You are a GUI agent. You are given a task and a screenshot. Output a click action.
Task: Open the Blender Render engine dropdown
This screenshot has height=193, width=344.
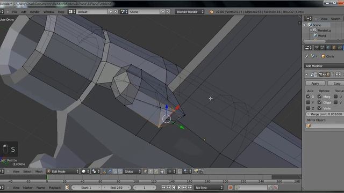pyautogui.click(x=190, y=12)
